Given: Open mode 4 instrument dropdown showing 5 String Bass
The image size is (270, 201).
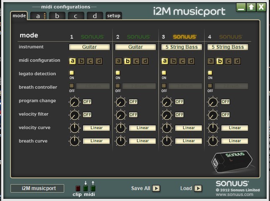Looking at the screenshot, I should [x=228, y=47].
